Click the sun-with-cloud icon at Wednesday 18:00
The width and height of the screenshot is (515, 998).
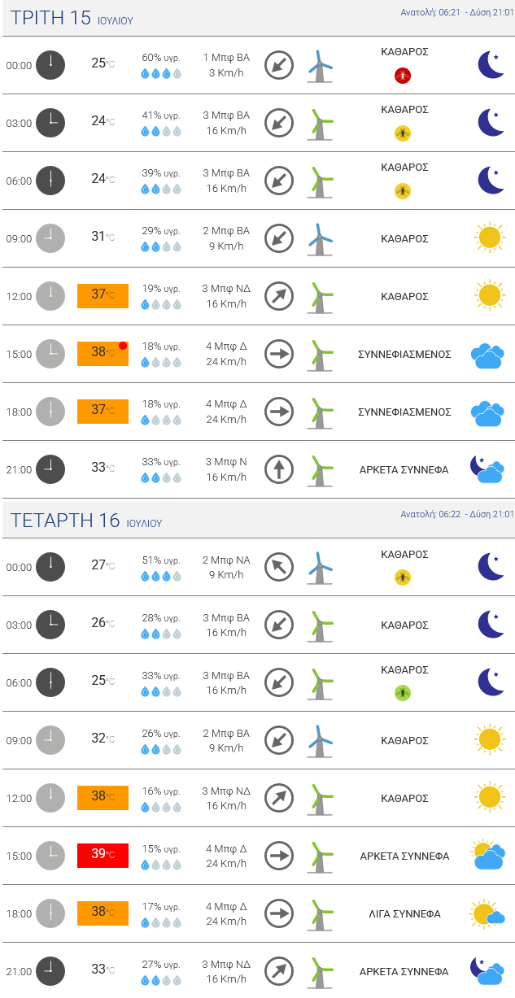tap(487, 914)
